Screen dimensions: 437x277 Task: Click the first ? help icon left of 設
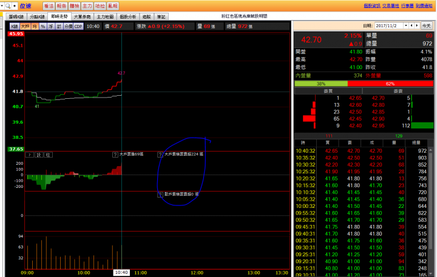30,155
